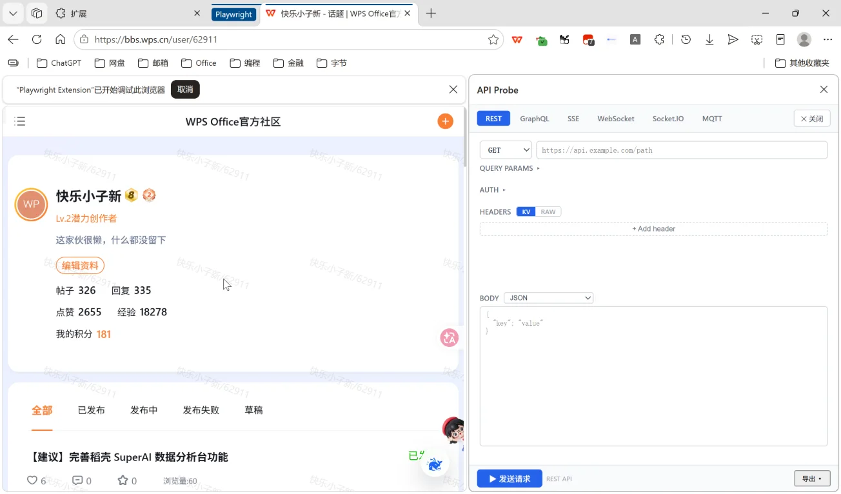Bookmark this page with the star icon
The height and width of the screenshot is (494, 841).
click(x=493, y=39)
